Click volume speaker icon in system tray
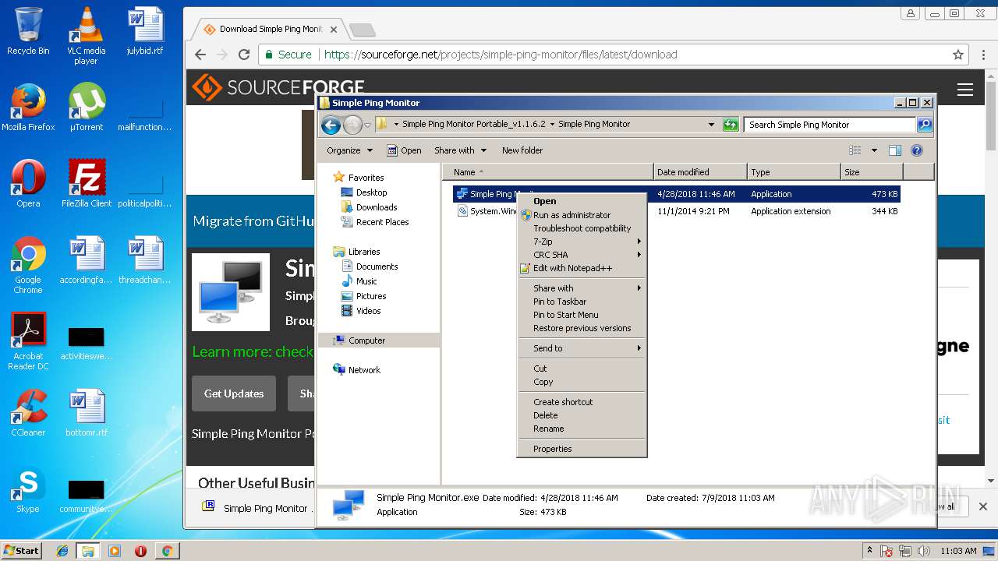 924,551
